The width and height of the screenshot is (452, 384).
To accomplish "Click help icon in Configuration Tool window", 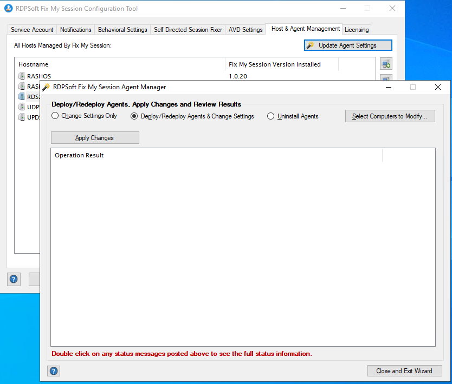I will 14,279.
